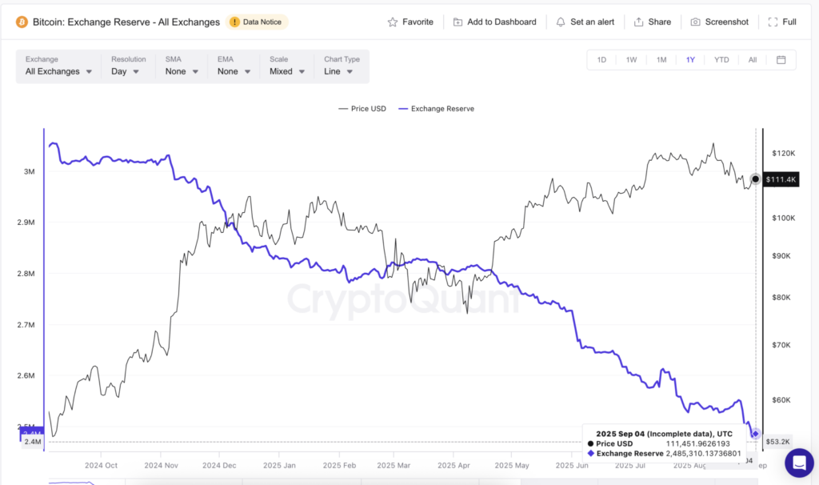Hide the Exchange Reserve legend series
This screenshot has height=485, width=819.
436,108
